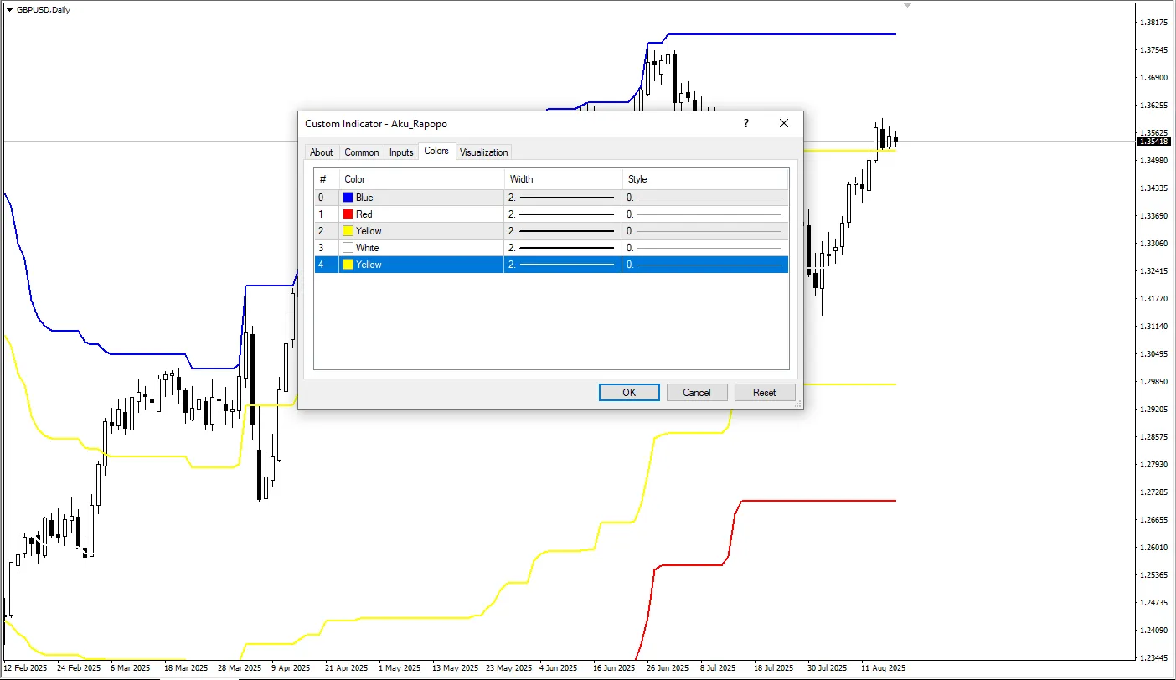Image resolution: width=1176 pixels, height=680 pixels.
Task: Switch to the Common tab
Action: (361, 152)
